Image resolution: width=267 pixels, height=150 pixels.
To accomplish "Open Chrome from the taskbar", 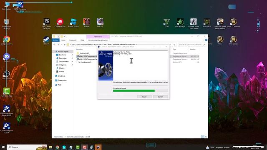I will point(57,147).
